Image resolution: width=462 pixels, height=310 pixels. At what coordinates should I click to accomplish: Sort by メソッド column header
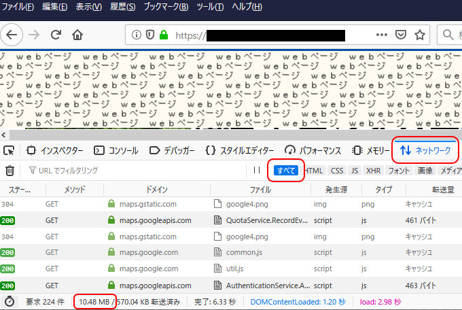(x=75, y=190)
